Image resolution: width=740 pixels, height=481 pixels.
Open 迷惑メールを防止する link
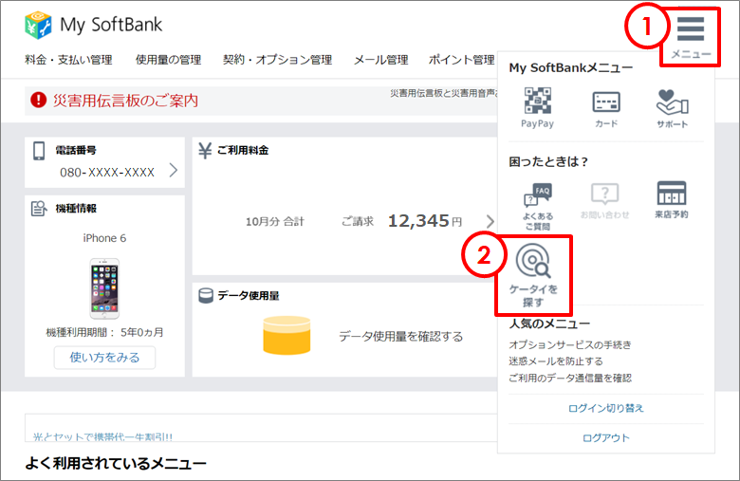tap(556, 361)
